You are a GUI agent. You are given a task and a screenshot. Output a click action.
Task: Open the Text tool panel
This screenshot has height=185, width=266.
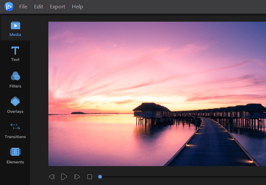tap(15, 54)
